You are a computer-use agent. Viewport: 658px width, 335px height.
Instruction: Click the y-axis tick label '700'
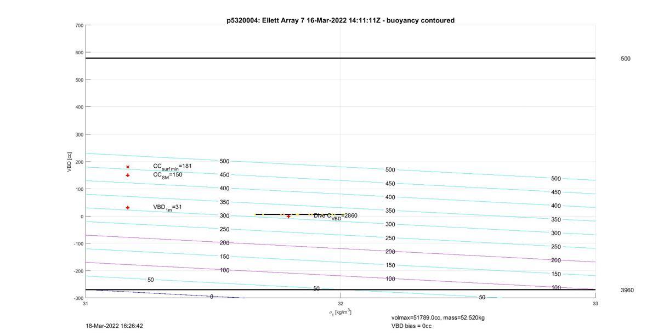tap(79, 26)
